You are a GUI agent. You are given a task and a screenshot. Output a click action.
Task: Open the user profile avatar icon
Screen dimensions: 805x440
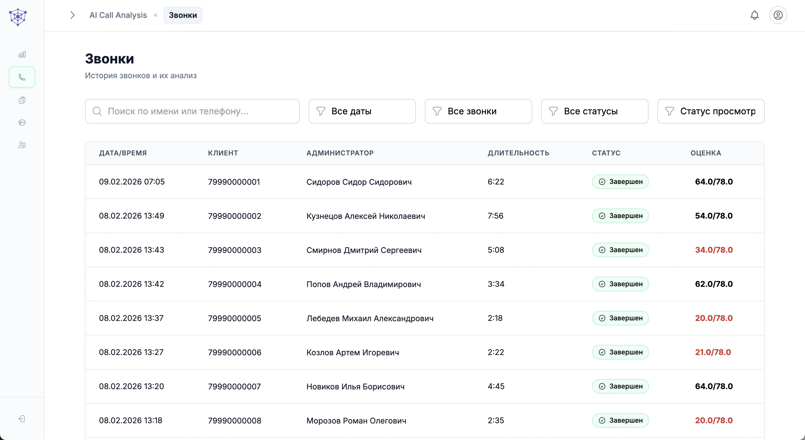click(x=778, y=15)
